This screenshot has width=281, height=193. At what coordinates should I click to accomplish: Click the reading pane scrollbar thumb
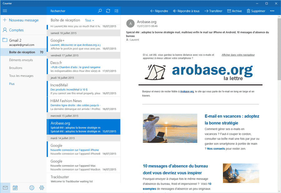pos(279,49)
